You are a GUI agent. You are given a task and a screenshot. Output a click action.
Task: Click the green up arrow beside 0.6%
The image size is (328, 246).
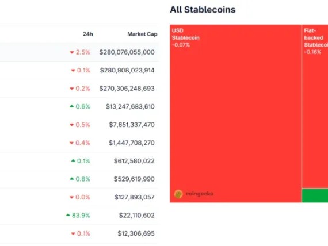click(72, 106)
